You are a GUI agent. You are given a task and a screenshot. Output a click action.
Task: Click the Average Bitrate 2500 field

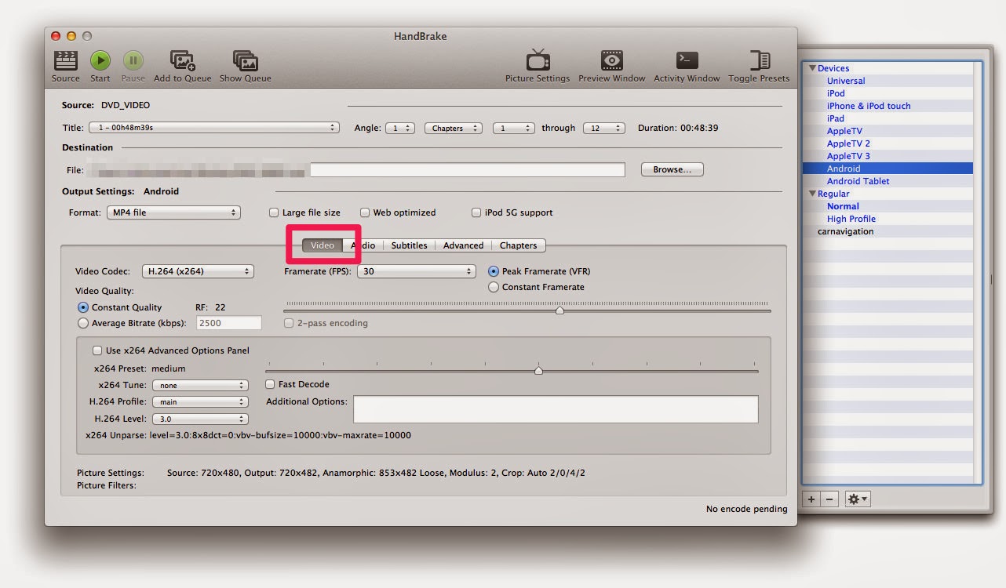(229, 323)
